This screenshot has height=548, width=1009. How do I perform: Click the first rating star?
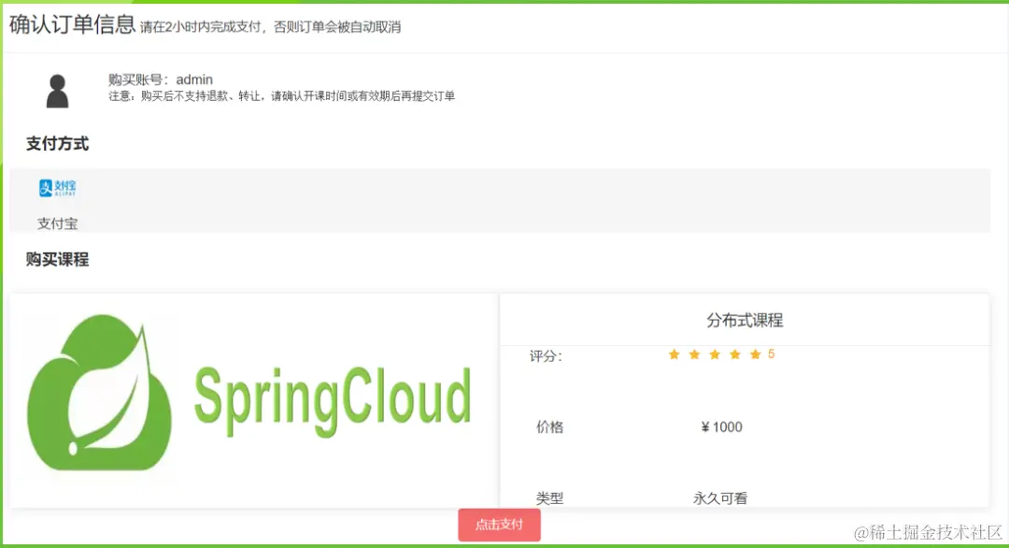point(673,354)
